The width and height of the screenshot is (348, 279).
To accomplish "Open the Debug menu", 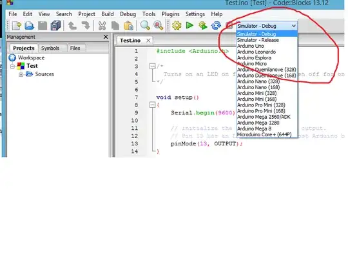I will (128, 14).
